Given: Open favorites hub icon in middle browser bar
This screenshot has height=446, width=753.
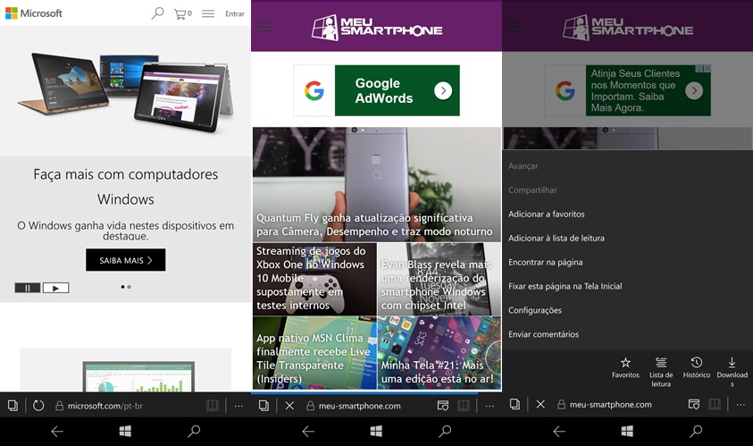Looking at the screenshot, I should tap(443, 406).
